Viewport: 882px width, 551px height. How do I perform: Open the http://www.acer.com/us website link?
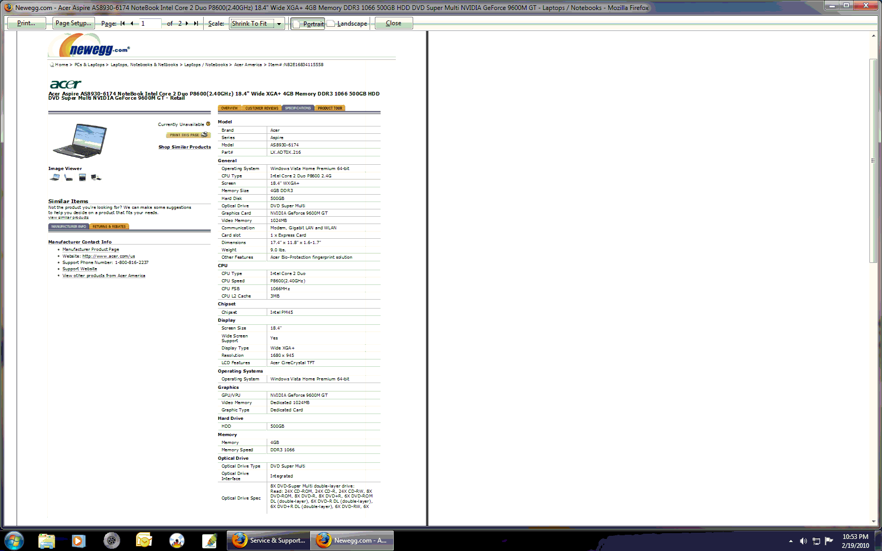click(x=109, y=257)
